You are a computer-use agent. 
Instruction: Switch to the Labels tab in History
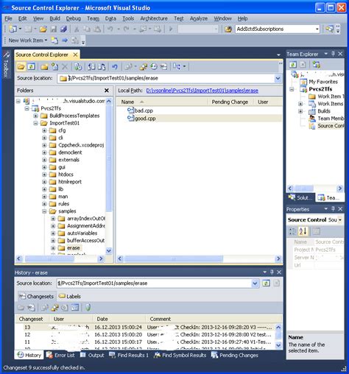[70, 297]
